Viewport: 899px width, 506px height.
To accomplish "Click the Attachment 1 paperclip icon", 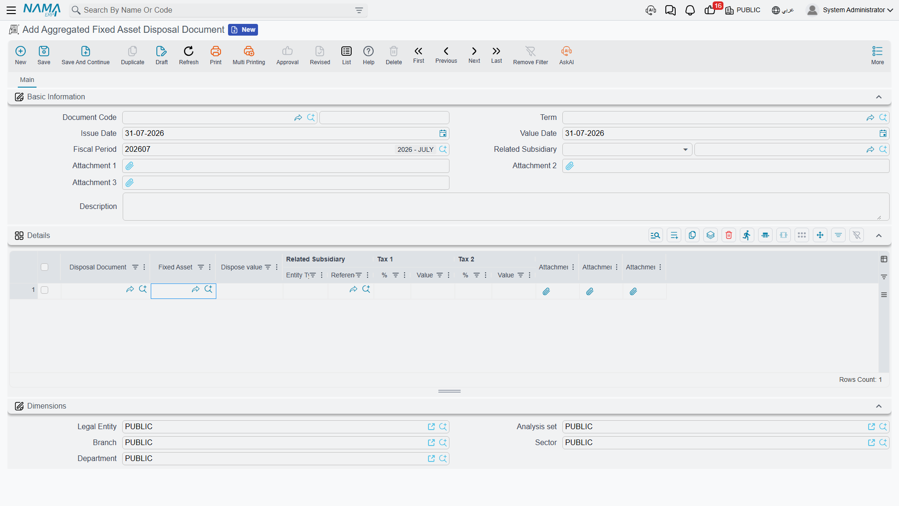I will [130, 166].
